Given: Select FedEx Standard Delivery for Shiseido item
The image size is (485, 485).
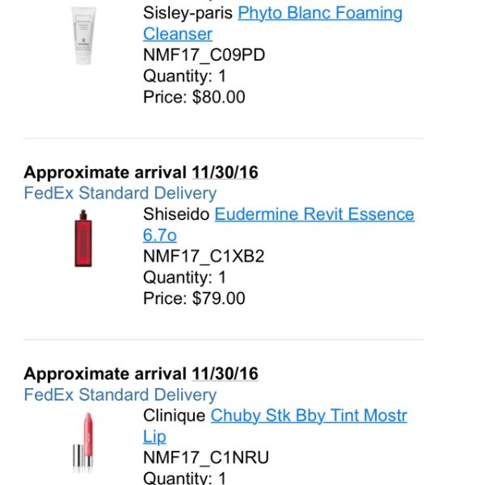Looking at the screenshot, I should 120,193.
